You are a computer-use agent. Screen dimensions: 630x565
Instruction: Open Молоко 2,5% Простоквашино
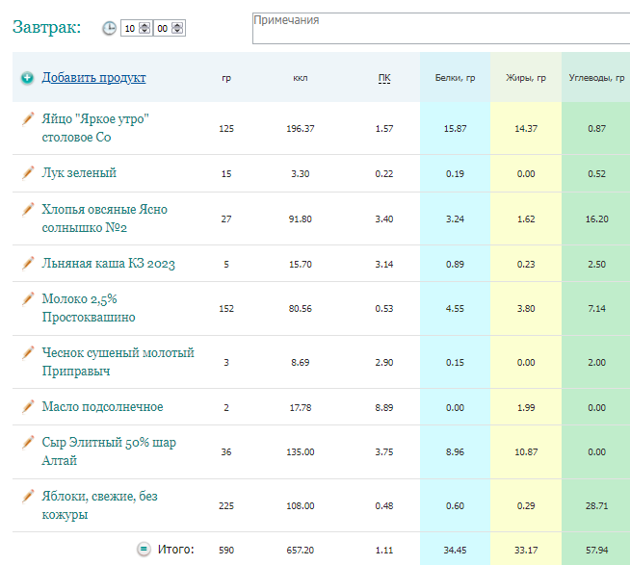(x=89, y=308)
